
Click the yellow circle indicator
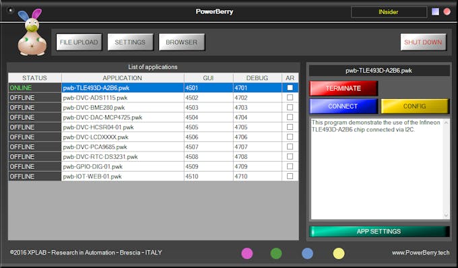(339, 253)
